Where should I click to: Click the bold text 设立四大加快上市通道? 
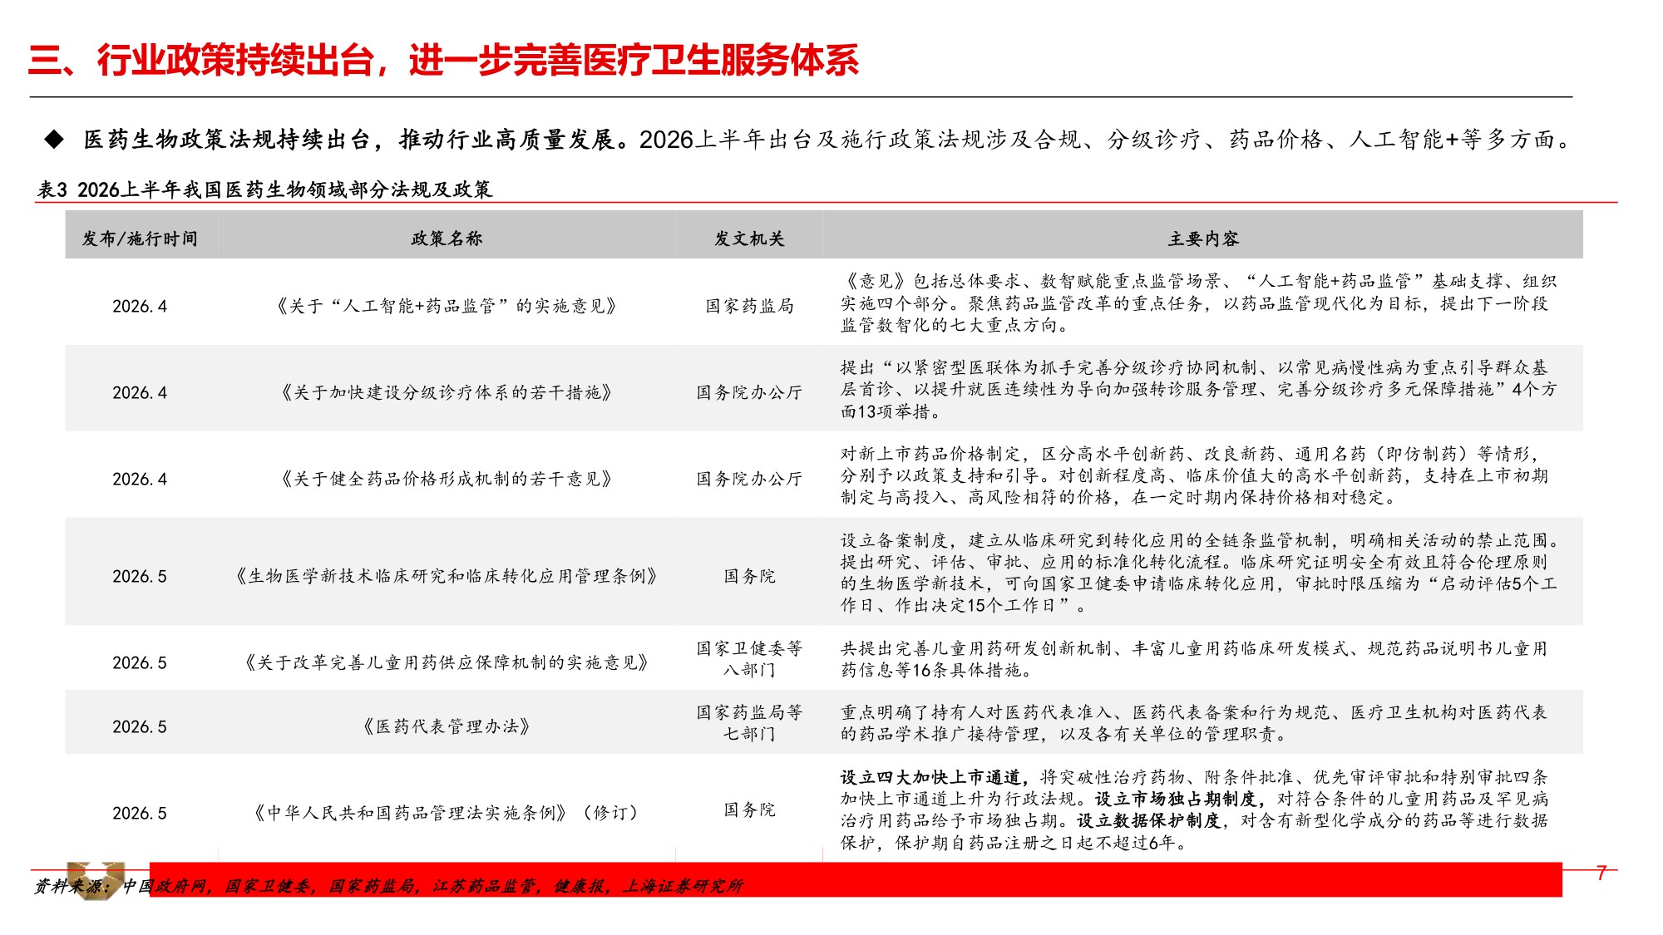(x=930, y=777)
